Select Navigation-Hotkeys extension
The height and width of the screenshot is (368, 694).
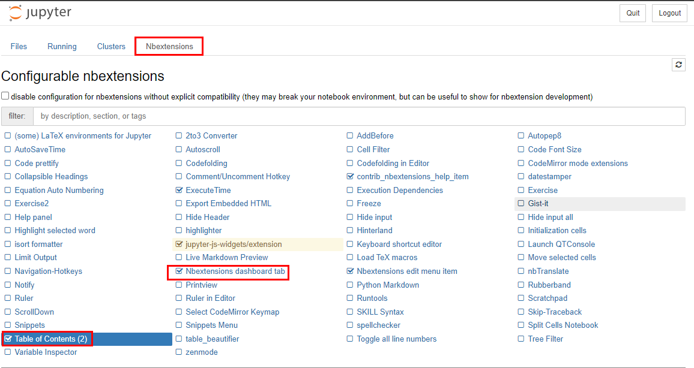(48, 272)
